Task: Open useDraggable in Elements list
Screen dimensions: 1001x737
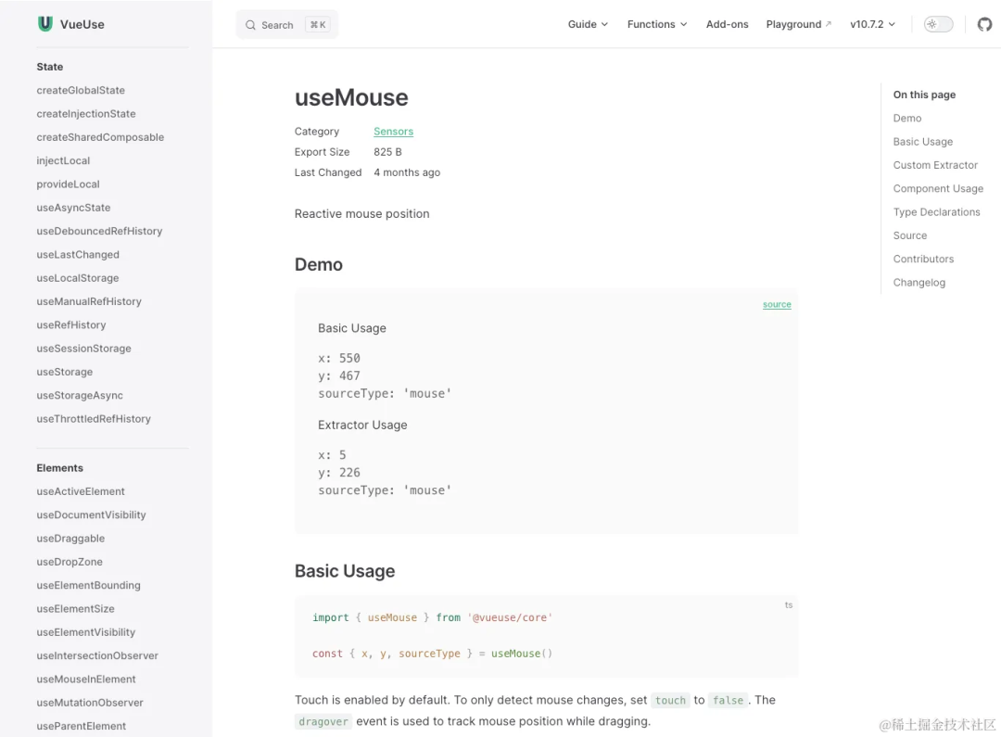Action: [70, 539]
